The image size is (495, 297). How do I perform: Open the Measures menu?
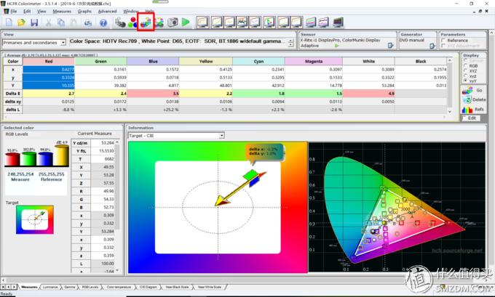point(62,12)
